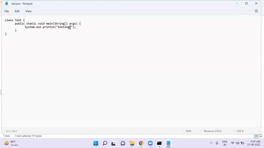Place cursor in 'class Test {' line

[15, 20]
